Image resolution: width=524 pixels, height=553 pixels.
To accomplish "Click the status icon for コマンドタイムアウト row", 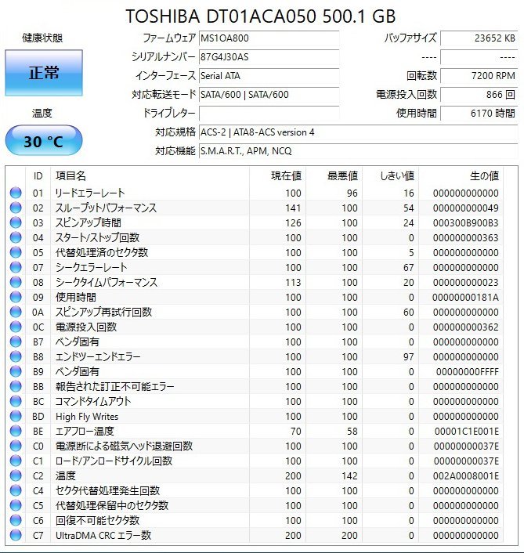I will pos(16,401).
